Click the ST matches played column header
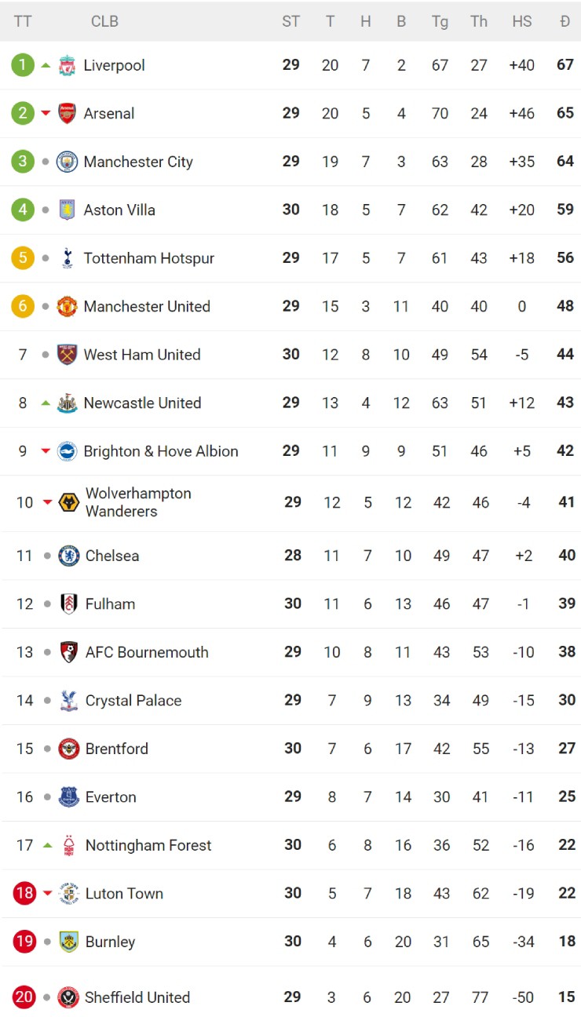Screen dimensions: 581x1017 (x=291, y=21)
